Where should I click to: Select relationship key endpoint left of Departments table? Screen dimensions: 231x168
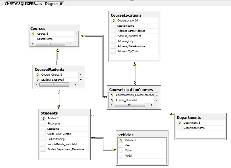click(172, 115)
